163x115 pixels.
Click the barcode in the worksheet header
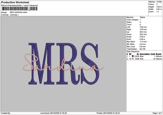click(20, 9)
